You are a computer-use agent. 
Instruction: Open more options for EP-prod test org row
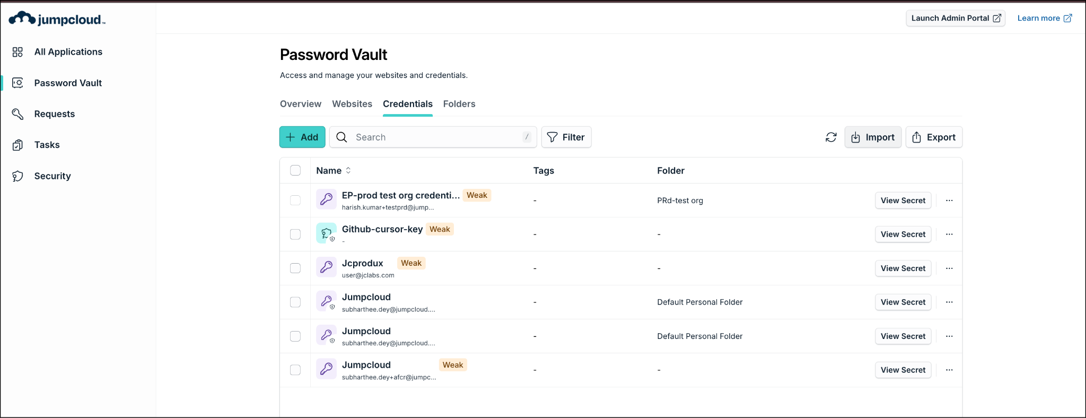coord(949,201)
